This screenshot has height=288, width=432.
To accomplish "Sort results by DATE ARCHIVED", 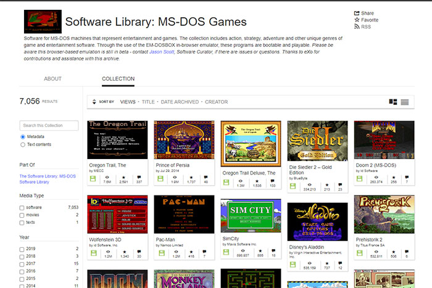I will click(180, 102).
